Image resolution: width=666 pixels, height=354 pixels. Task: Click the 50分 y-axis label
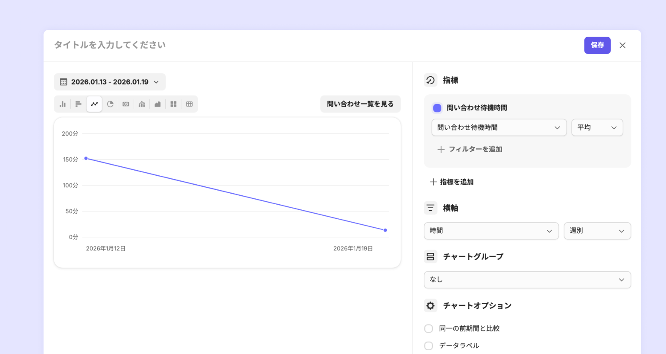[x=72, y=211]
